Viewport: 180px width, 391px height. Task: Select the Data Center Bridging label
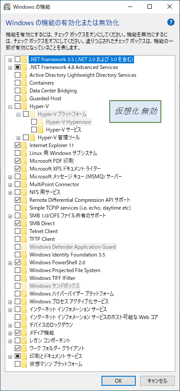(x=53, y=91)
